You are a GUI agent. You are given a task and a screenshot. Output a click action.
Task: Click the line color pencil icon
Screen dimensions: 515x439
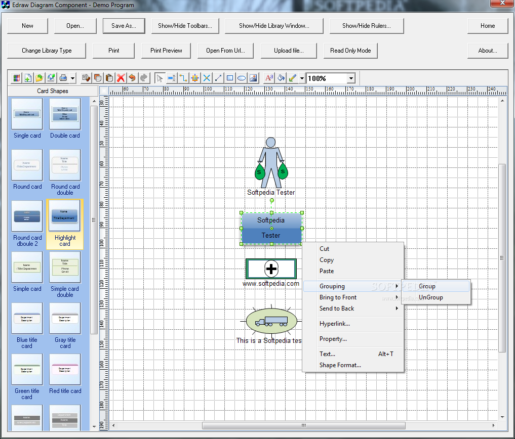(x=293, y=78)
